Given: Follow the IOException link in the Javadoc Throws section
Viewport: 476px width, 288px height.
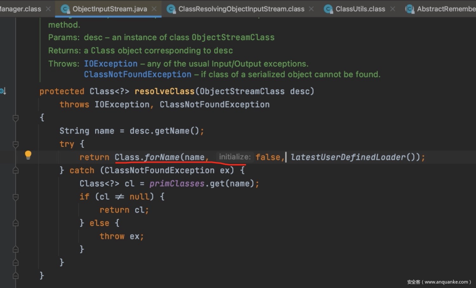Looking at the screenshot, I should coord(111,64).
